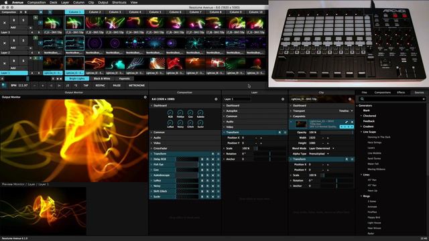Click the Glitch dashboard knob

tap(190, 123)
